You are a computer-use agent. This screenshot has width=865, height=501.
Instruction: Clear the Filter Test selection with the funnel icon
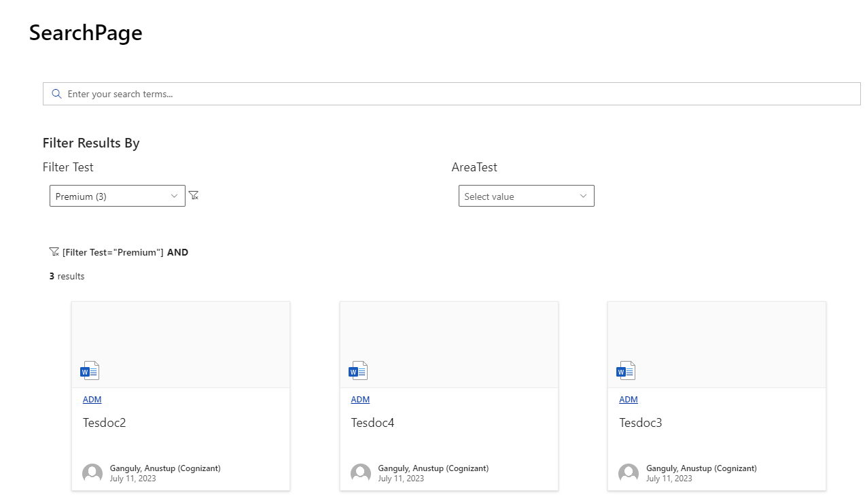tap(194, 195)
